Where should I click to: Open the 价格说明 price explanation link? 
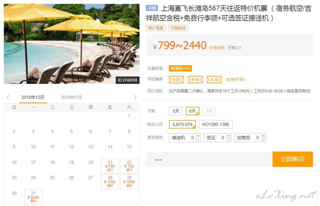pyautogui.click(x=217, y=48)
